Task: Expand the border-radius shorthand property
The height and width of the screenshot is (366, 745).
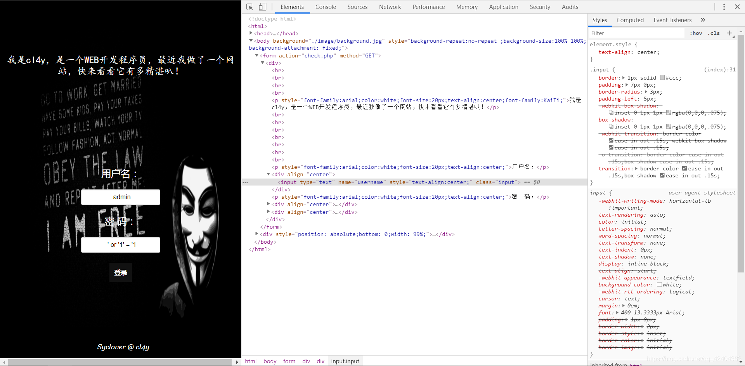Action: 646,92
